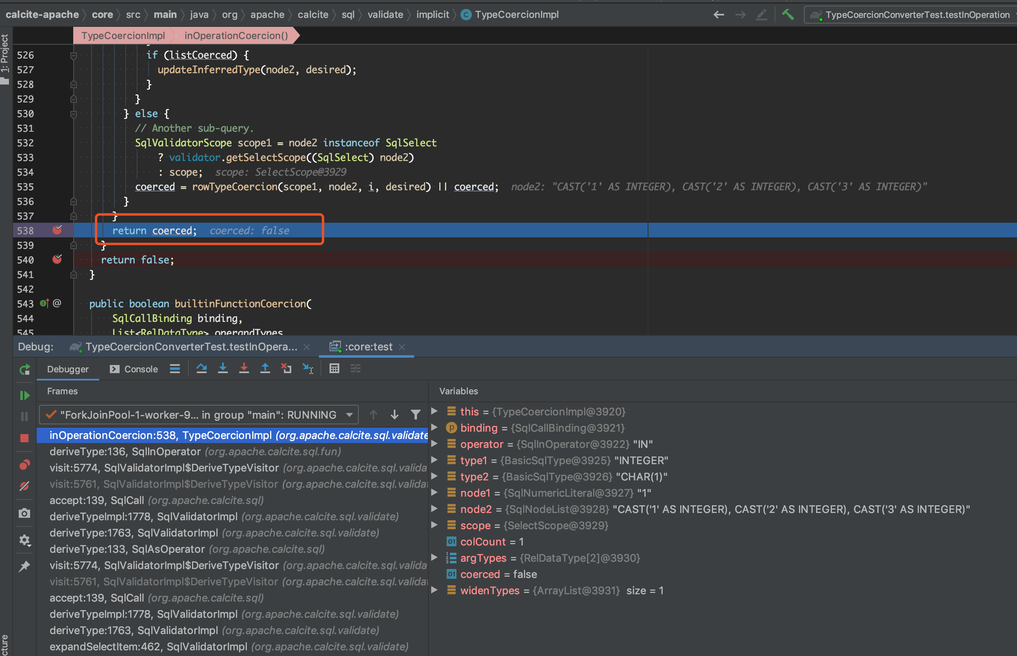Screen dimensions: 1017x656
Task: Click the Build project hammer icon
Action: (x=788, y=15)
